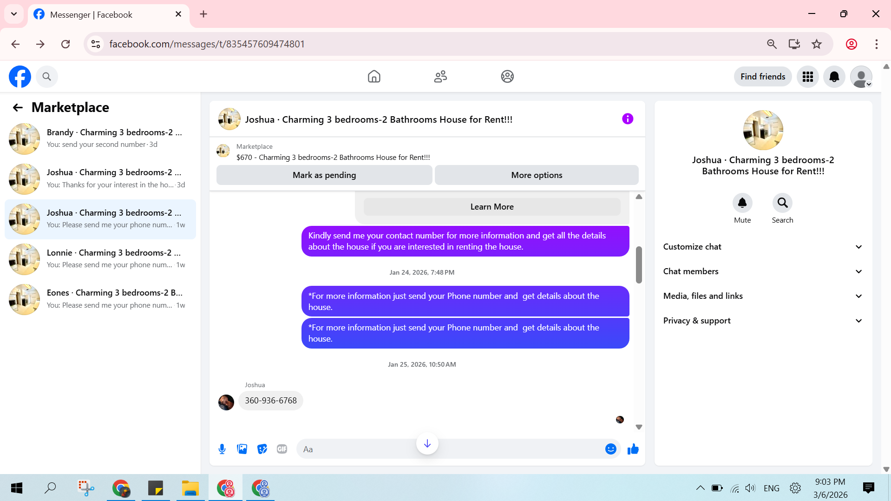Click the browser back arrow
Screen dimensions: 891x501
(15, 44)
